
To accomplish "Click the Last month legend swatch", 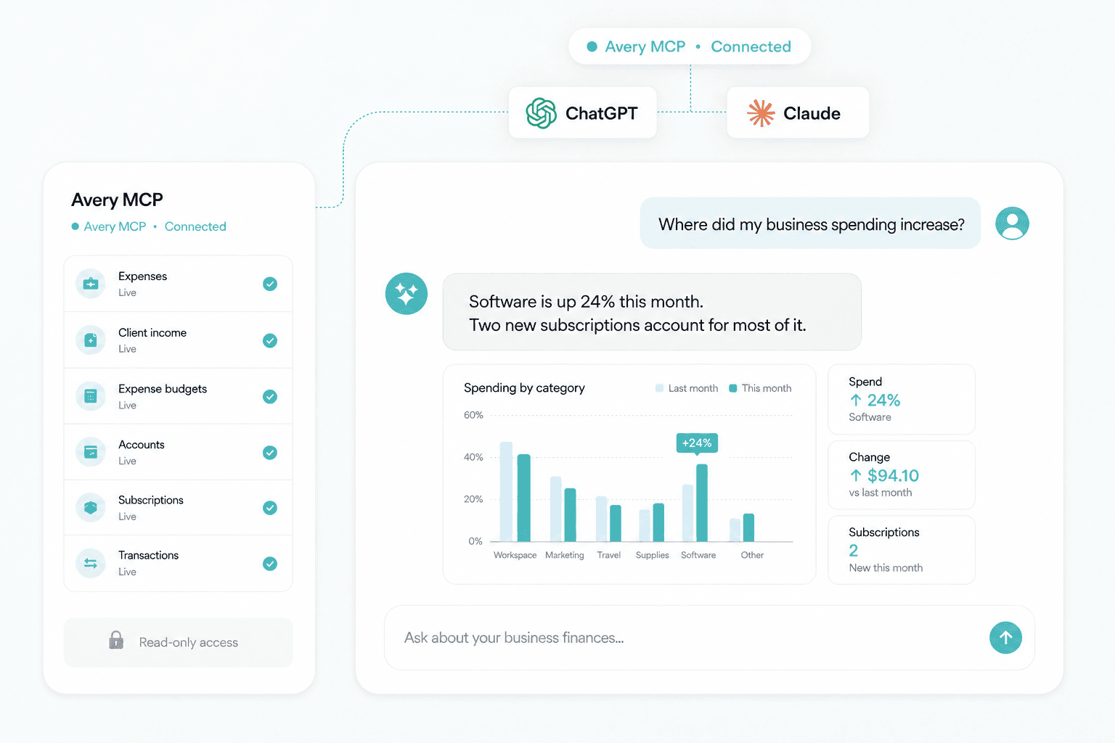I will tap(660, 388).
